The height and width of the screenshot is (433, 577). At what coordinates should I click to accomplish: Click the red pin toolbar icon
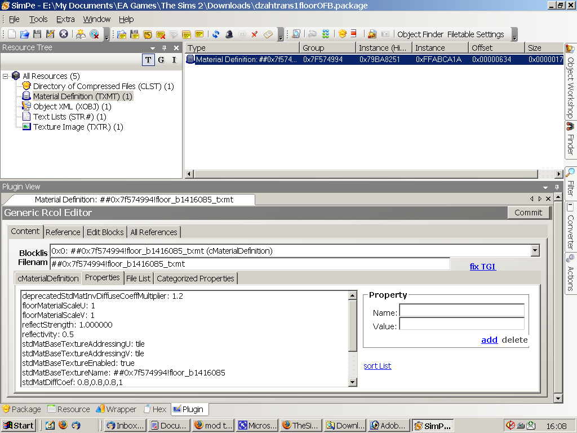click(254, 34)
